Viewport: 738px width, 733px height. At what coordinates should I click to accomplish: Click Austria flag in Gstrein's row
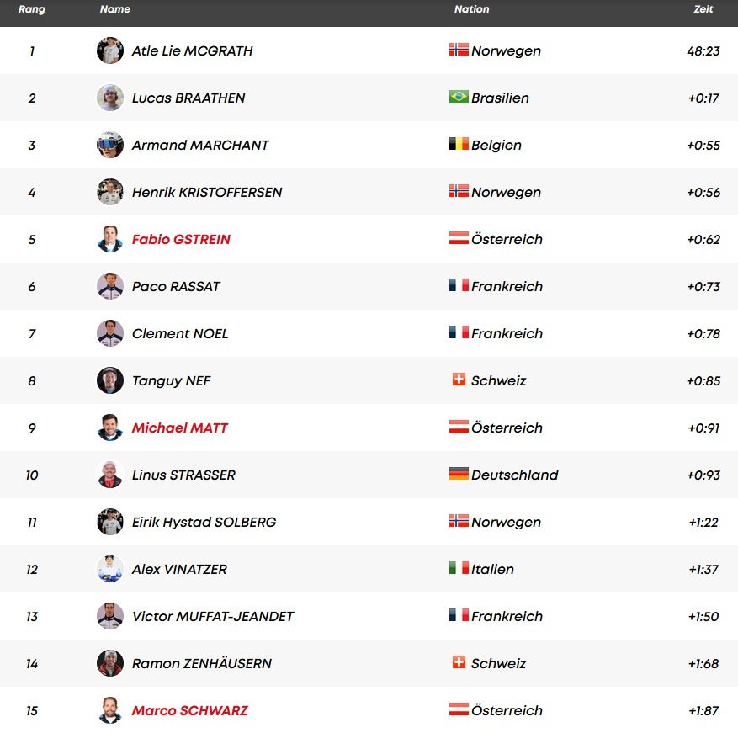[x=459, y=238]
